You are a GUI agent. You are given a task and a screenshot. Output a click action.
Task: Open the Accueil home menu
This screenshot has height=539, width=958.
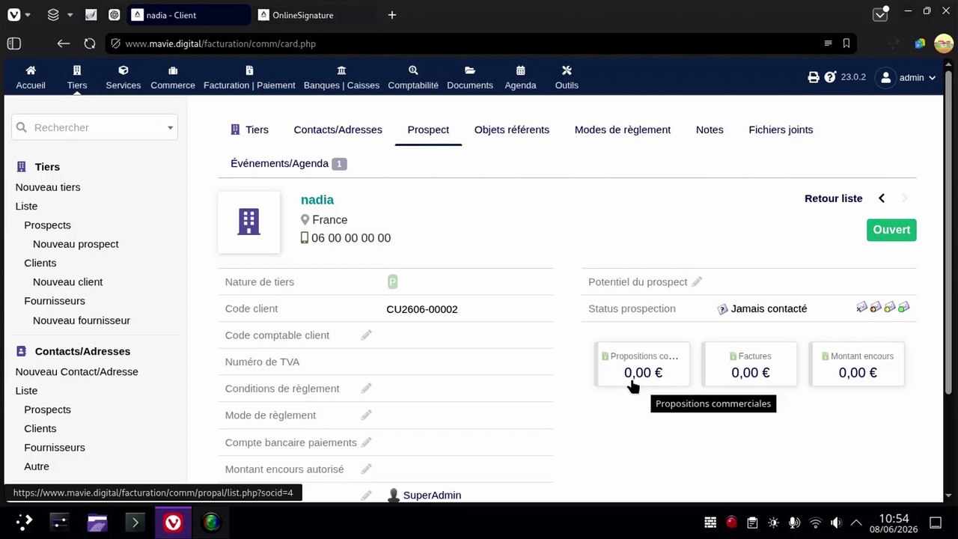31,77
